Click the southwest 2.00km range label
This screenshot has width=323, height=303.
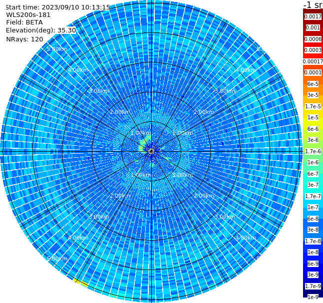click(120, 196)
